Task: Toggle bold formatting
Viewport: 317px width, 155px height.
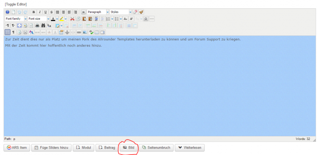Action: 34,12
